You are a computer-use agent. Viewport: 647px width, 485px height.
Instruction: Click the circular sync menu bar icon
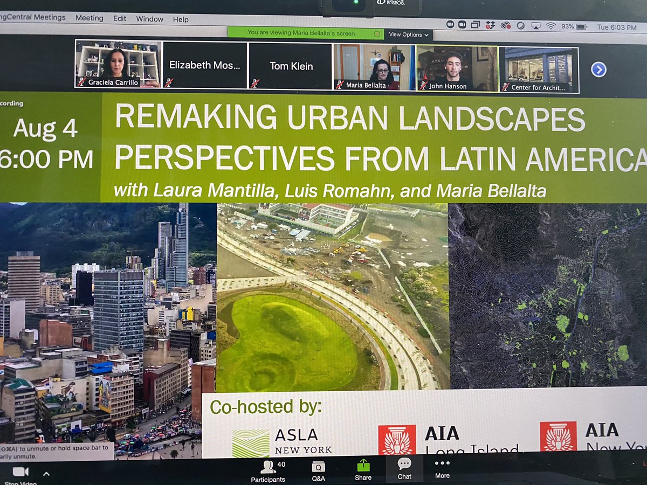coord(521,25)
